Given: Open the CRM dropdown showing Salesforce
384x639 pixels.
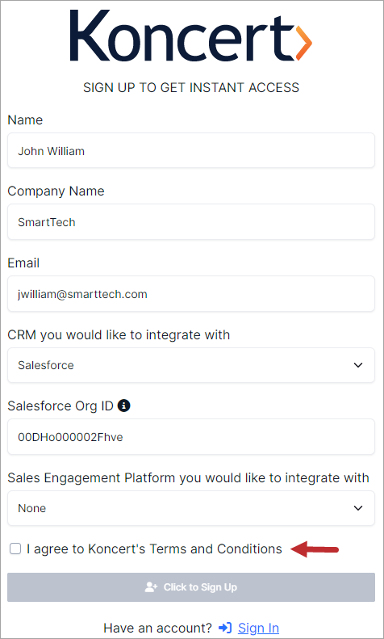Looking at the screenshot, I should click(190, 365).
